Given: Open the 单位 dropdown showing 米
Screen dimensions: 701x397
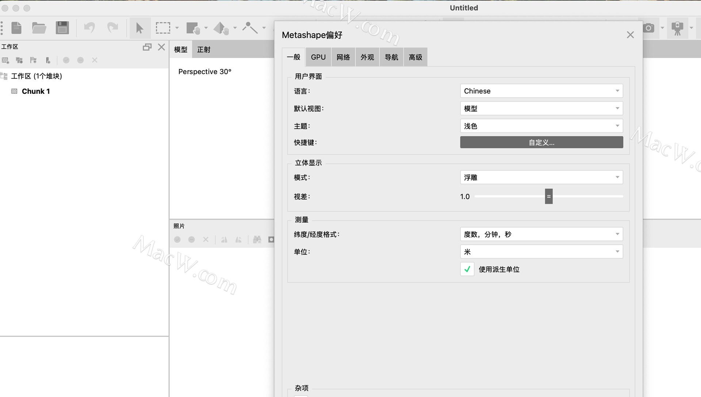Looking at the screenshot, I should point(541,252).
